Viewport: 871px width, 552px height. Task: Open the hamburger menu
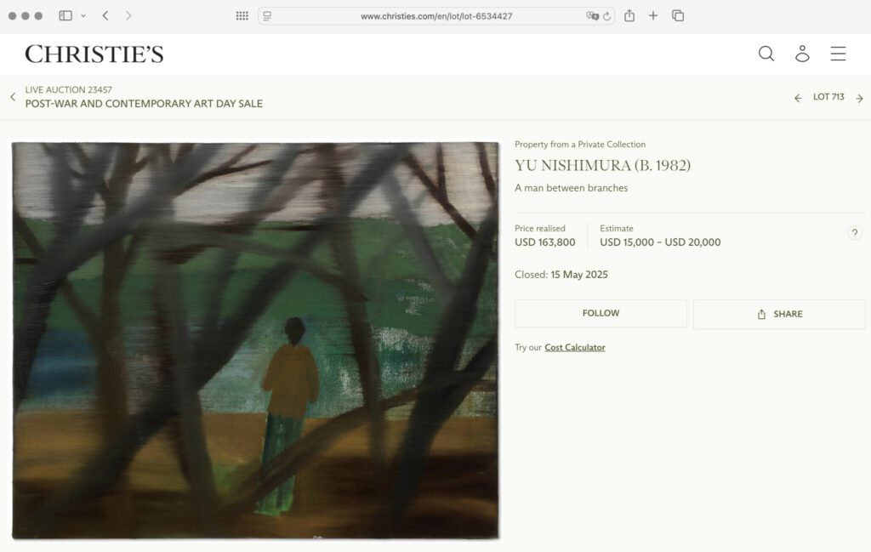coord(838,54)
